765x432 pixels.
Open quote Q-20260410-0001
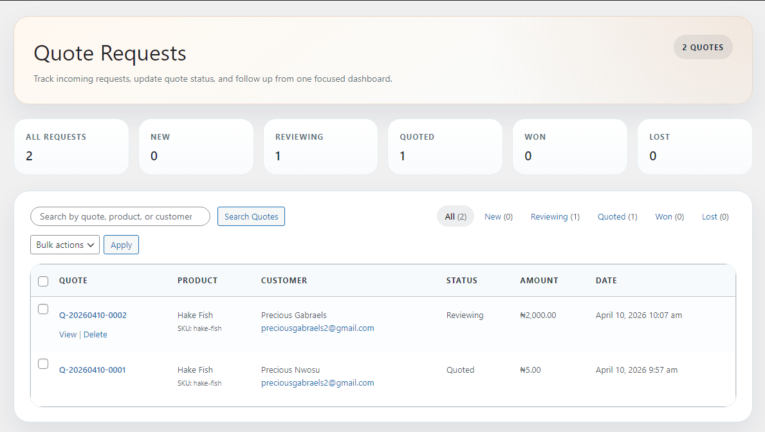[93, 370]
